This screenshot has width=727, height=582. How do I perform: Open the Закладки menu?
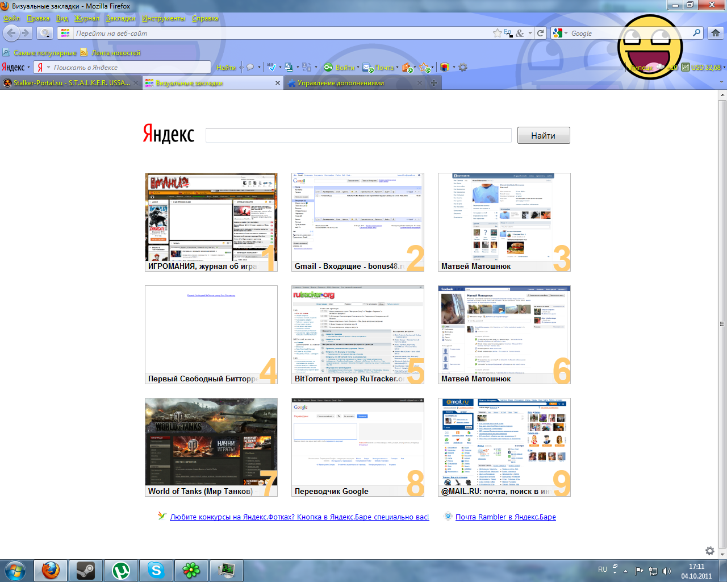tap(121, 18)
